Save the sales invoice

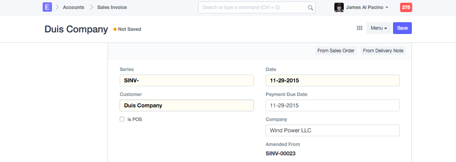pos(402,28)
